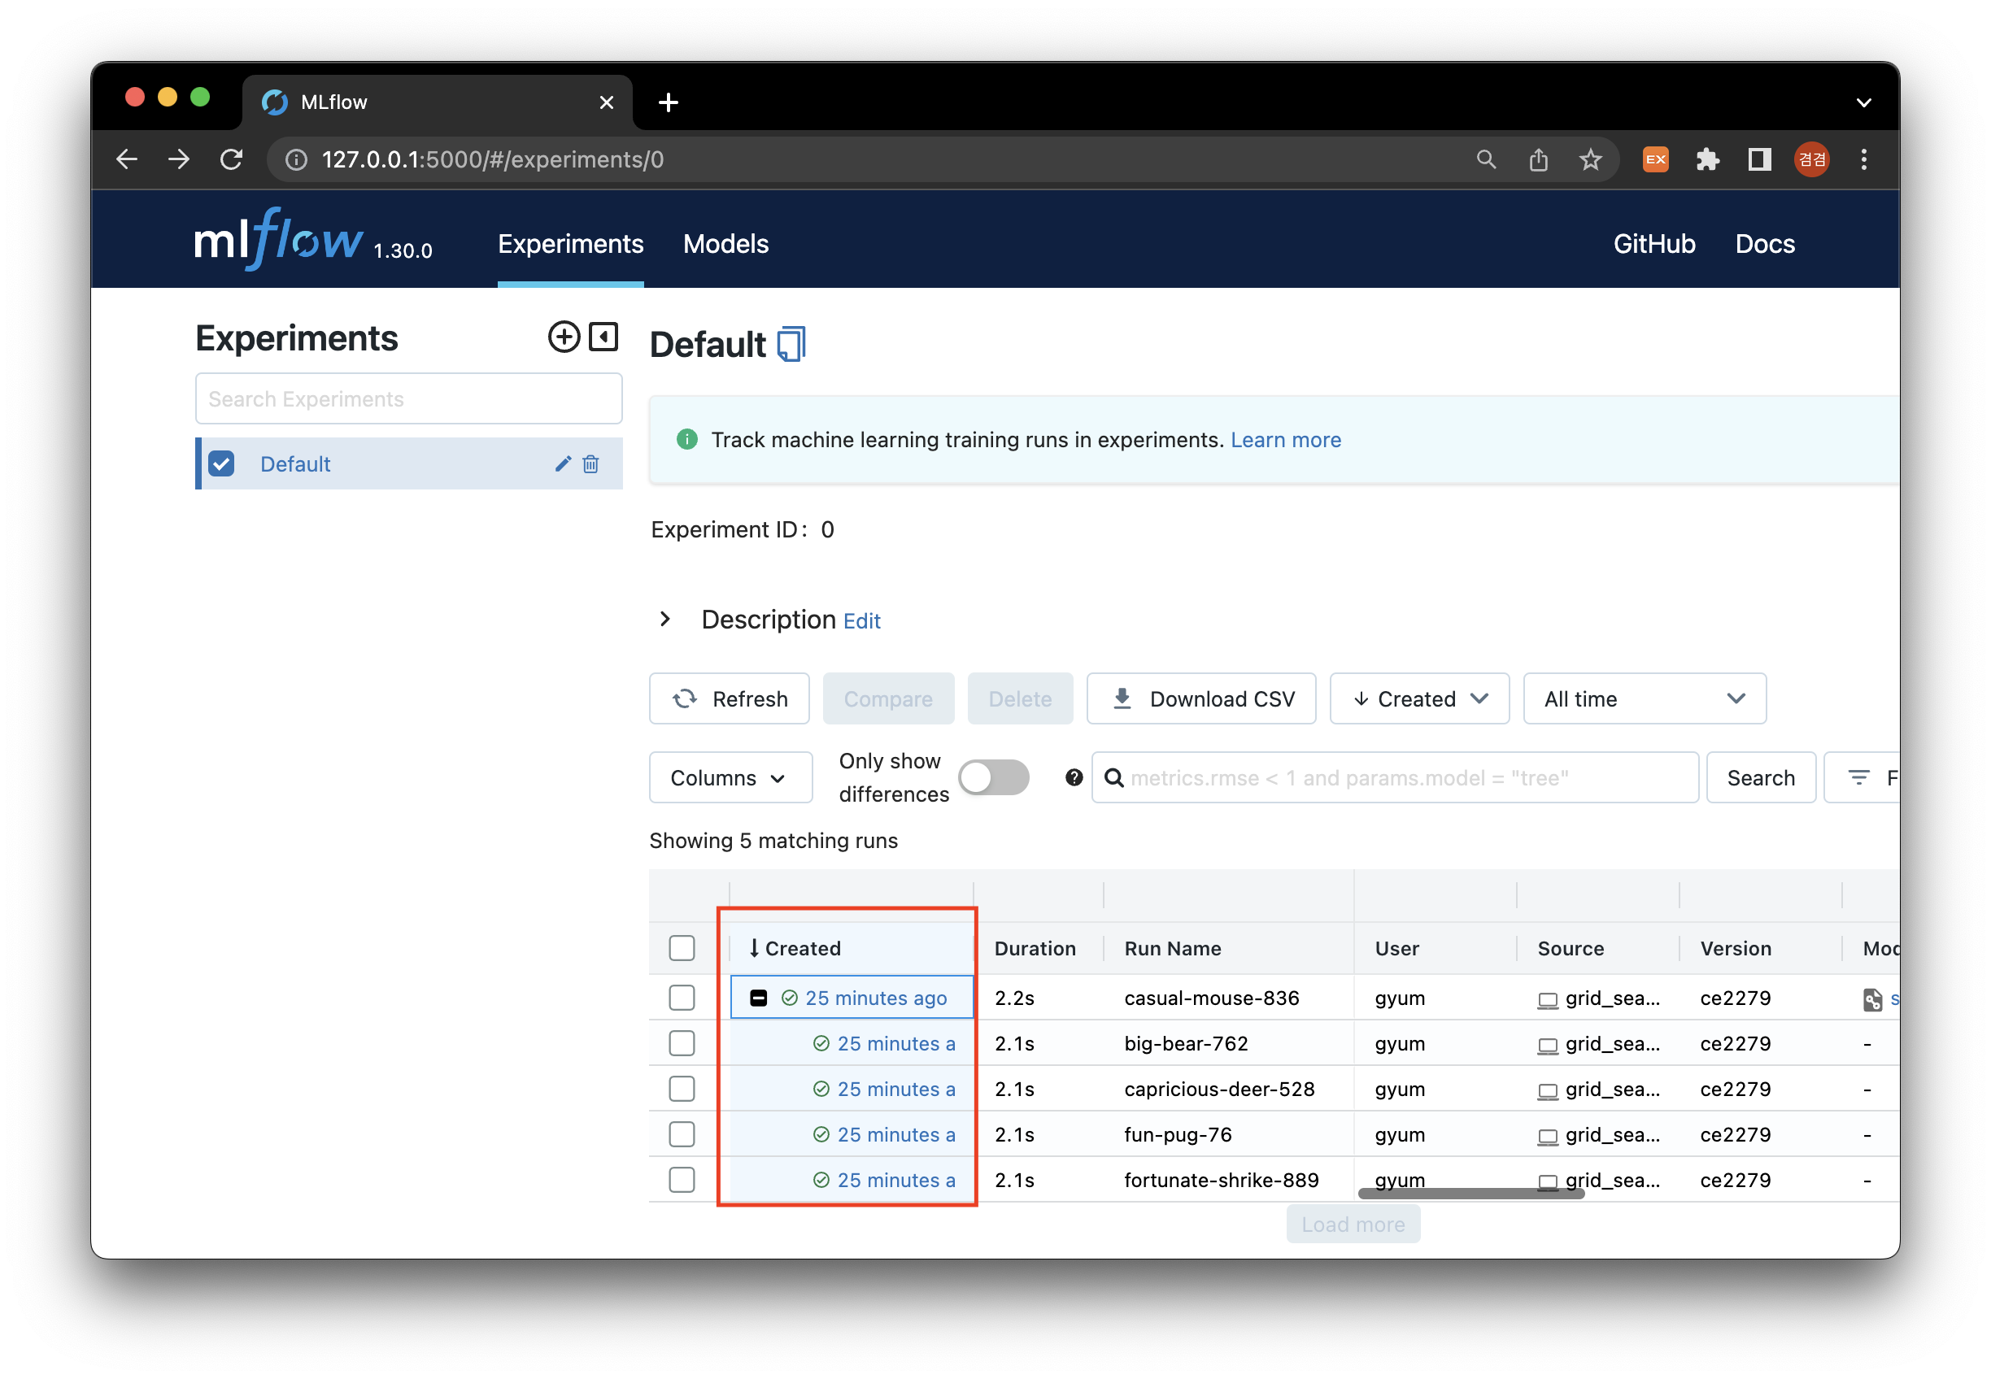Click the search syntax help question mark

tap(1074, 777)
